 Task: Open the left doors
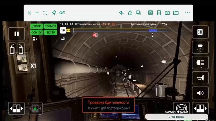12,49
